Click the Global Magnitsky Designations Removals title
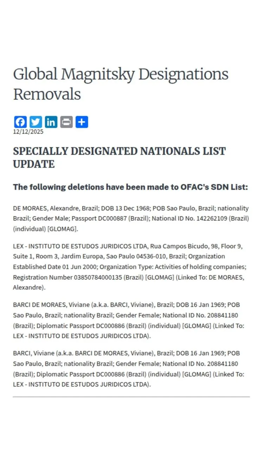This screenshot has height=450, width=253. click(121, 84)
